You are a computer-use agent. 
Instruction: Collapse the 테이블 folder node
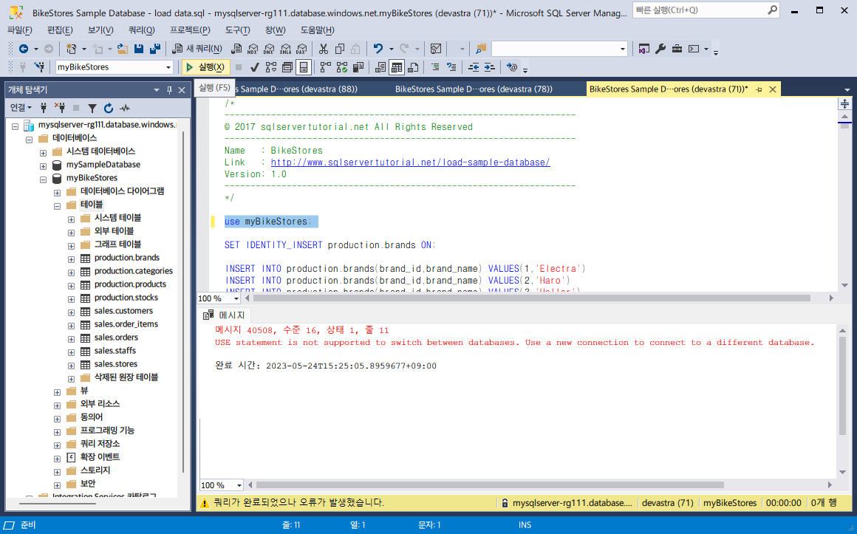[x=58, y=205]
